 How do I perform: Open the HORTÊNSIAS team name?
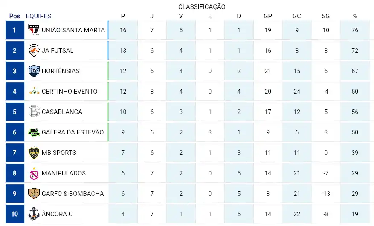tap(61, 71)
